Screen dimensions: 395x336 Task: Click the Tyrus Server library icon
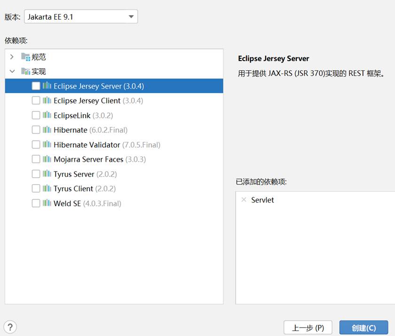tap(47, 174)
